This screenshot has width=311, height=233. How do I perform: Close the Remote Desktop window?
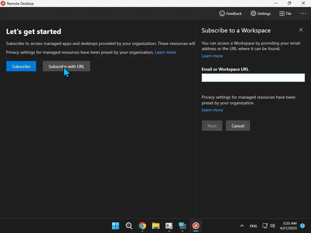pyautogui.click(x=303, y=3)
